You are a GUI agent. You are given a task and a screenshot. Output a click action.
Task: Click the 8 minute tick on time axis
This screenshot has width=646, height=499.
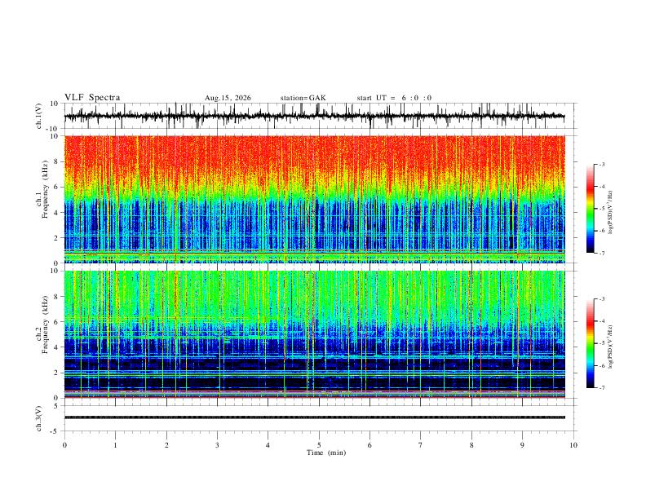471,445
